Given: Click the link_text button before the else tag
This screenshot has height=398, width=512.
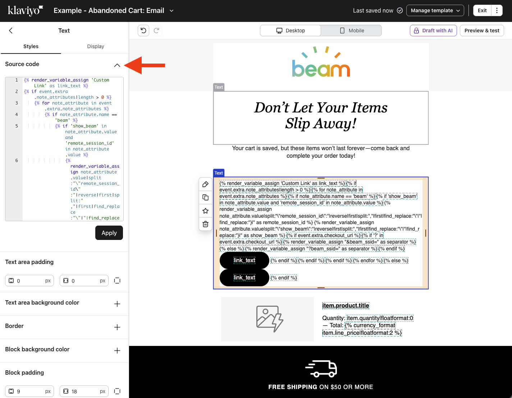Looking at the screenshot, I should [x=244, y=260].
